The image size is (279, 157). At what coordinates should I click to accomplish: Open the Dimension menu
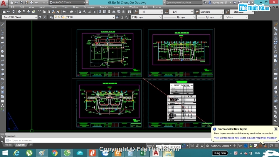pos(89,7)
